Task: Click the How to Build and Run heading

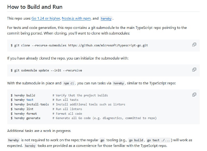Action: coord(35,7)
